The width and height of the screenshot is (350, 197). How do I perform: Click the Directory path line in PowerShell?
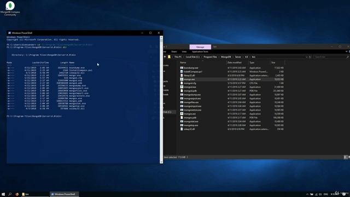tap(44, 55)
